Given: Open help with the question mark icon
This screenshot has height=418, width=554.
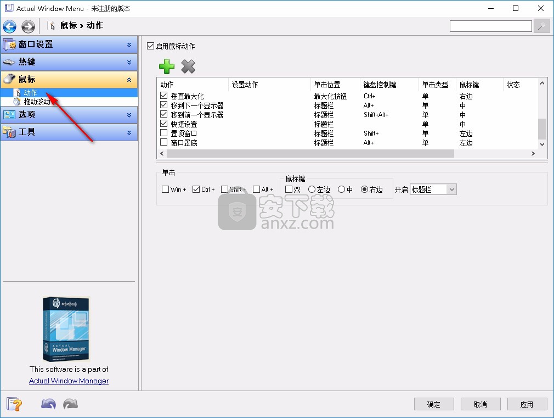Looking at the screenshot, I should (x=14, y=404).
